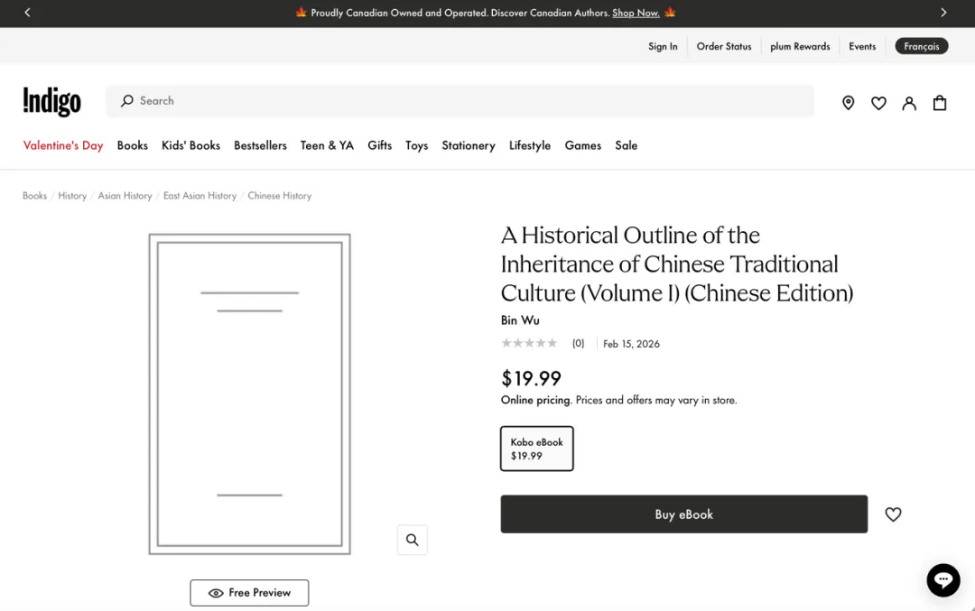
Task: Open wishlist heart icon in header
Action: click(x=878, y=103)
